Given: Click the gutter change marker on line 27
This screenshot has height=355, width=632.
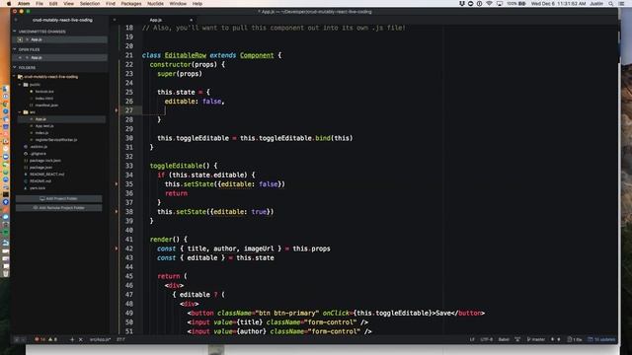Looking at the screenshot, I should coord(117,110).
